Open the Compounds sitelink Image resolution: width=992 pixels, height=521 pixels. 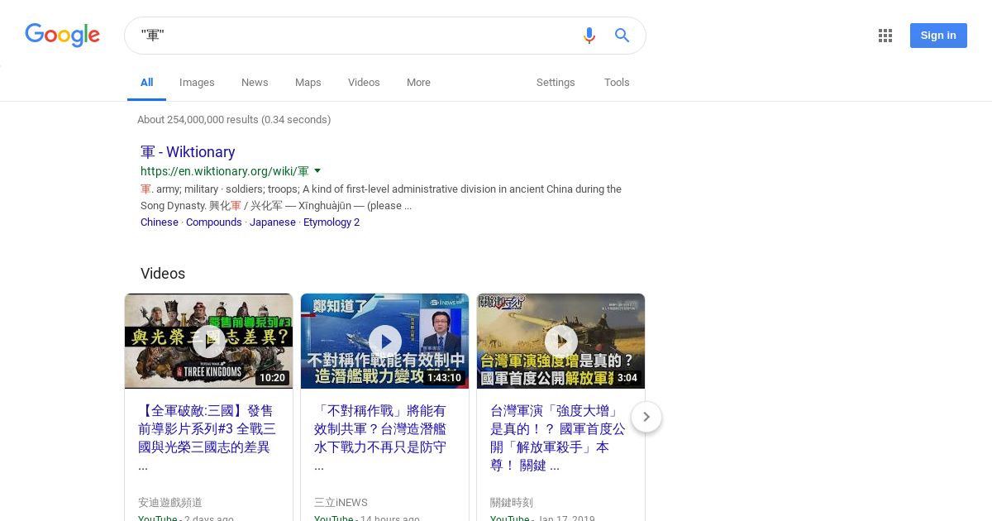click(x=214, y=222)
